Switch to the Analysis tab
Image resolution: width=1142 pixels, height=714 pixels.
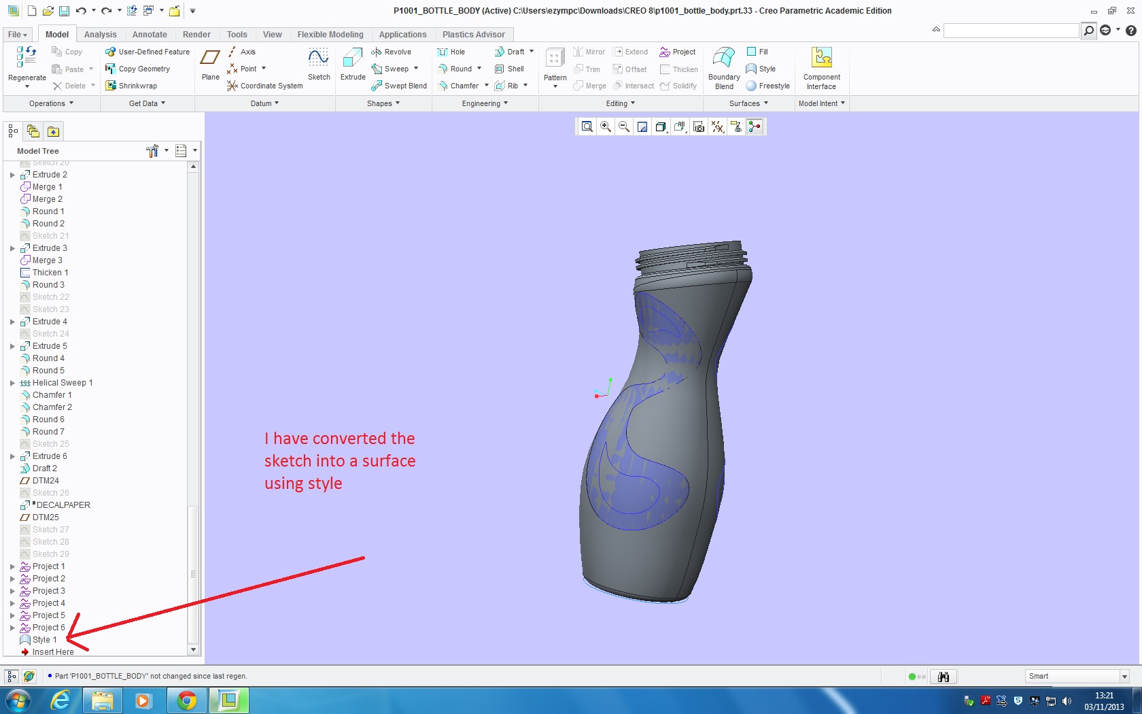pos(101,35)
